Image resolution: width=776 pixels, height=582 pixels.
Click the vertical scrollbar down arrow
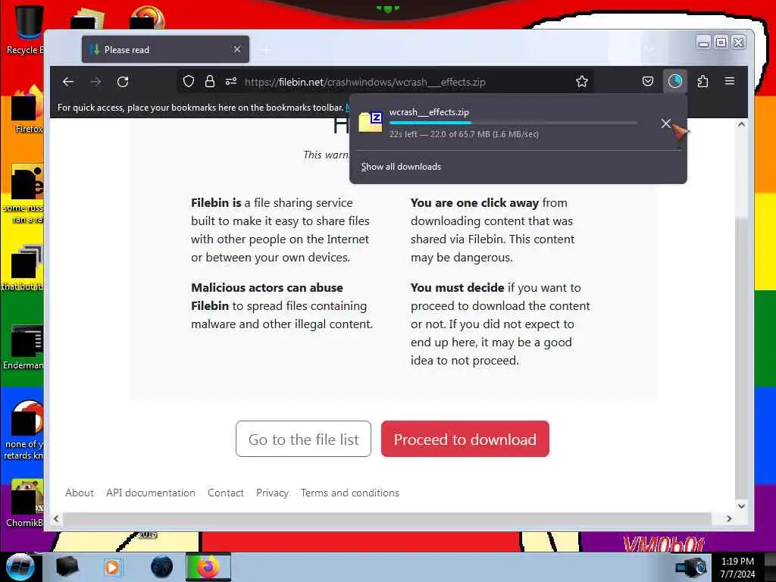click(741, 505)
